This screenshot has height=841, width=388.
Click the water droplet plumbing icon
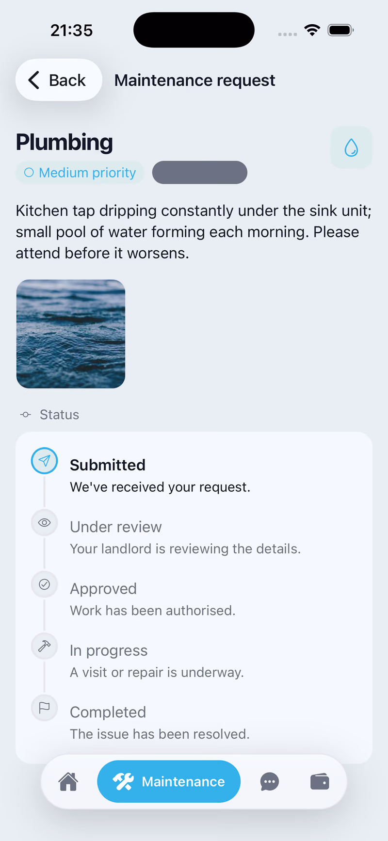click(x=351, y=147)
